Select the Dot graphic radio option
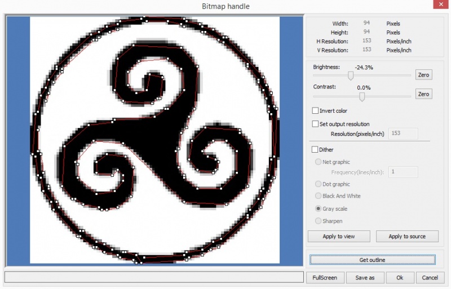The height and width of the screenshot is (289, 451). coord(318,184)
